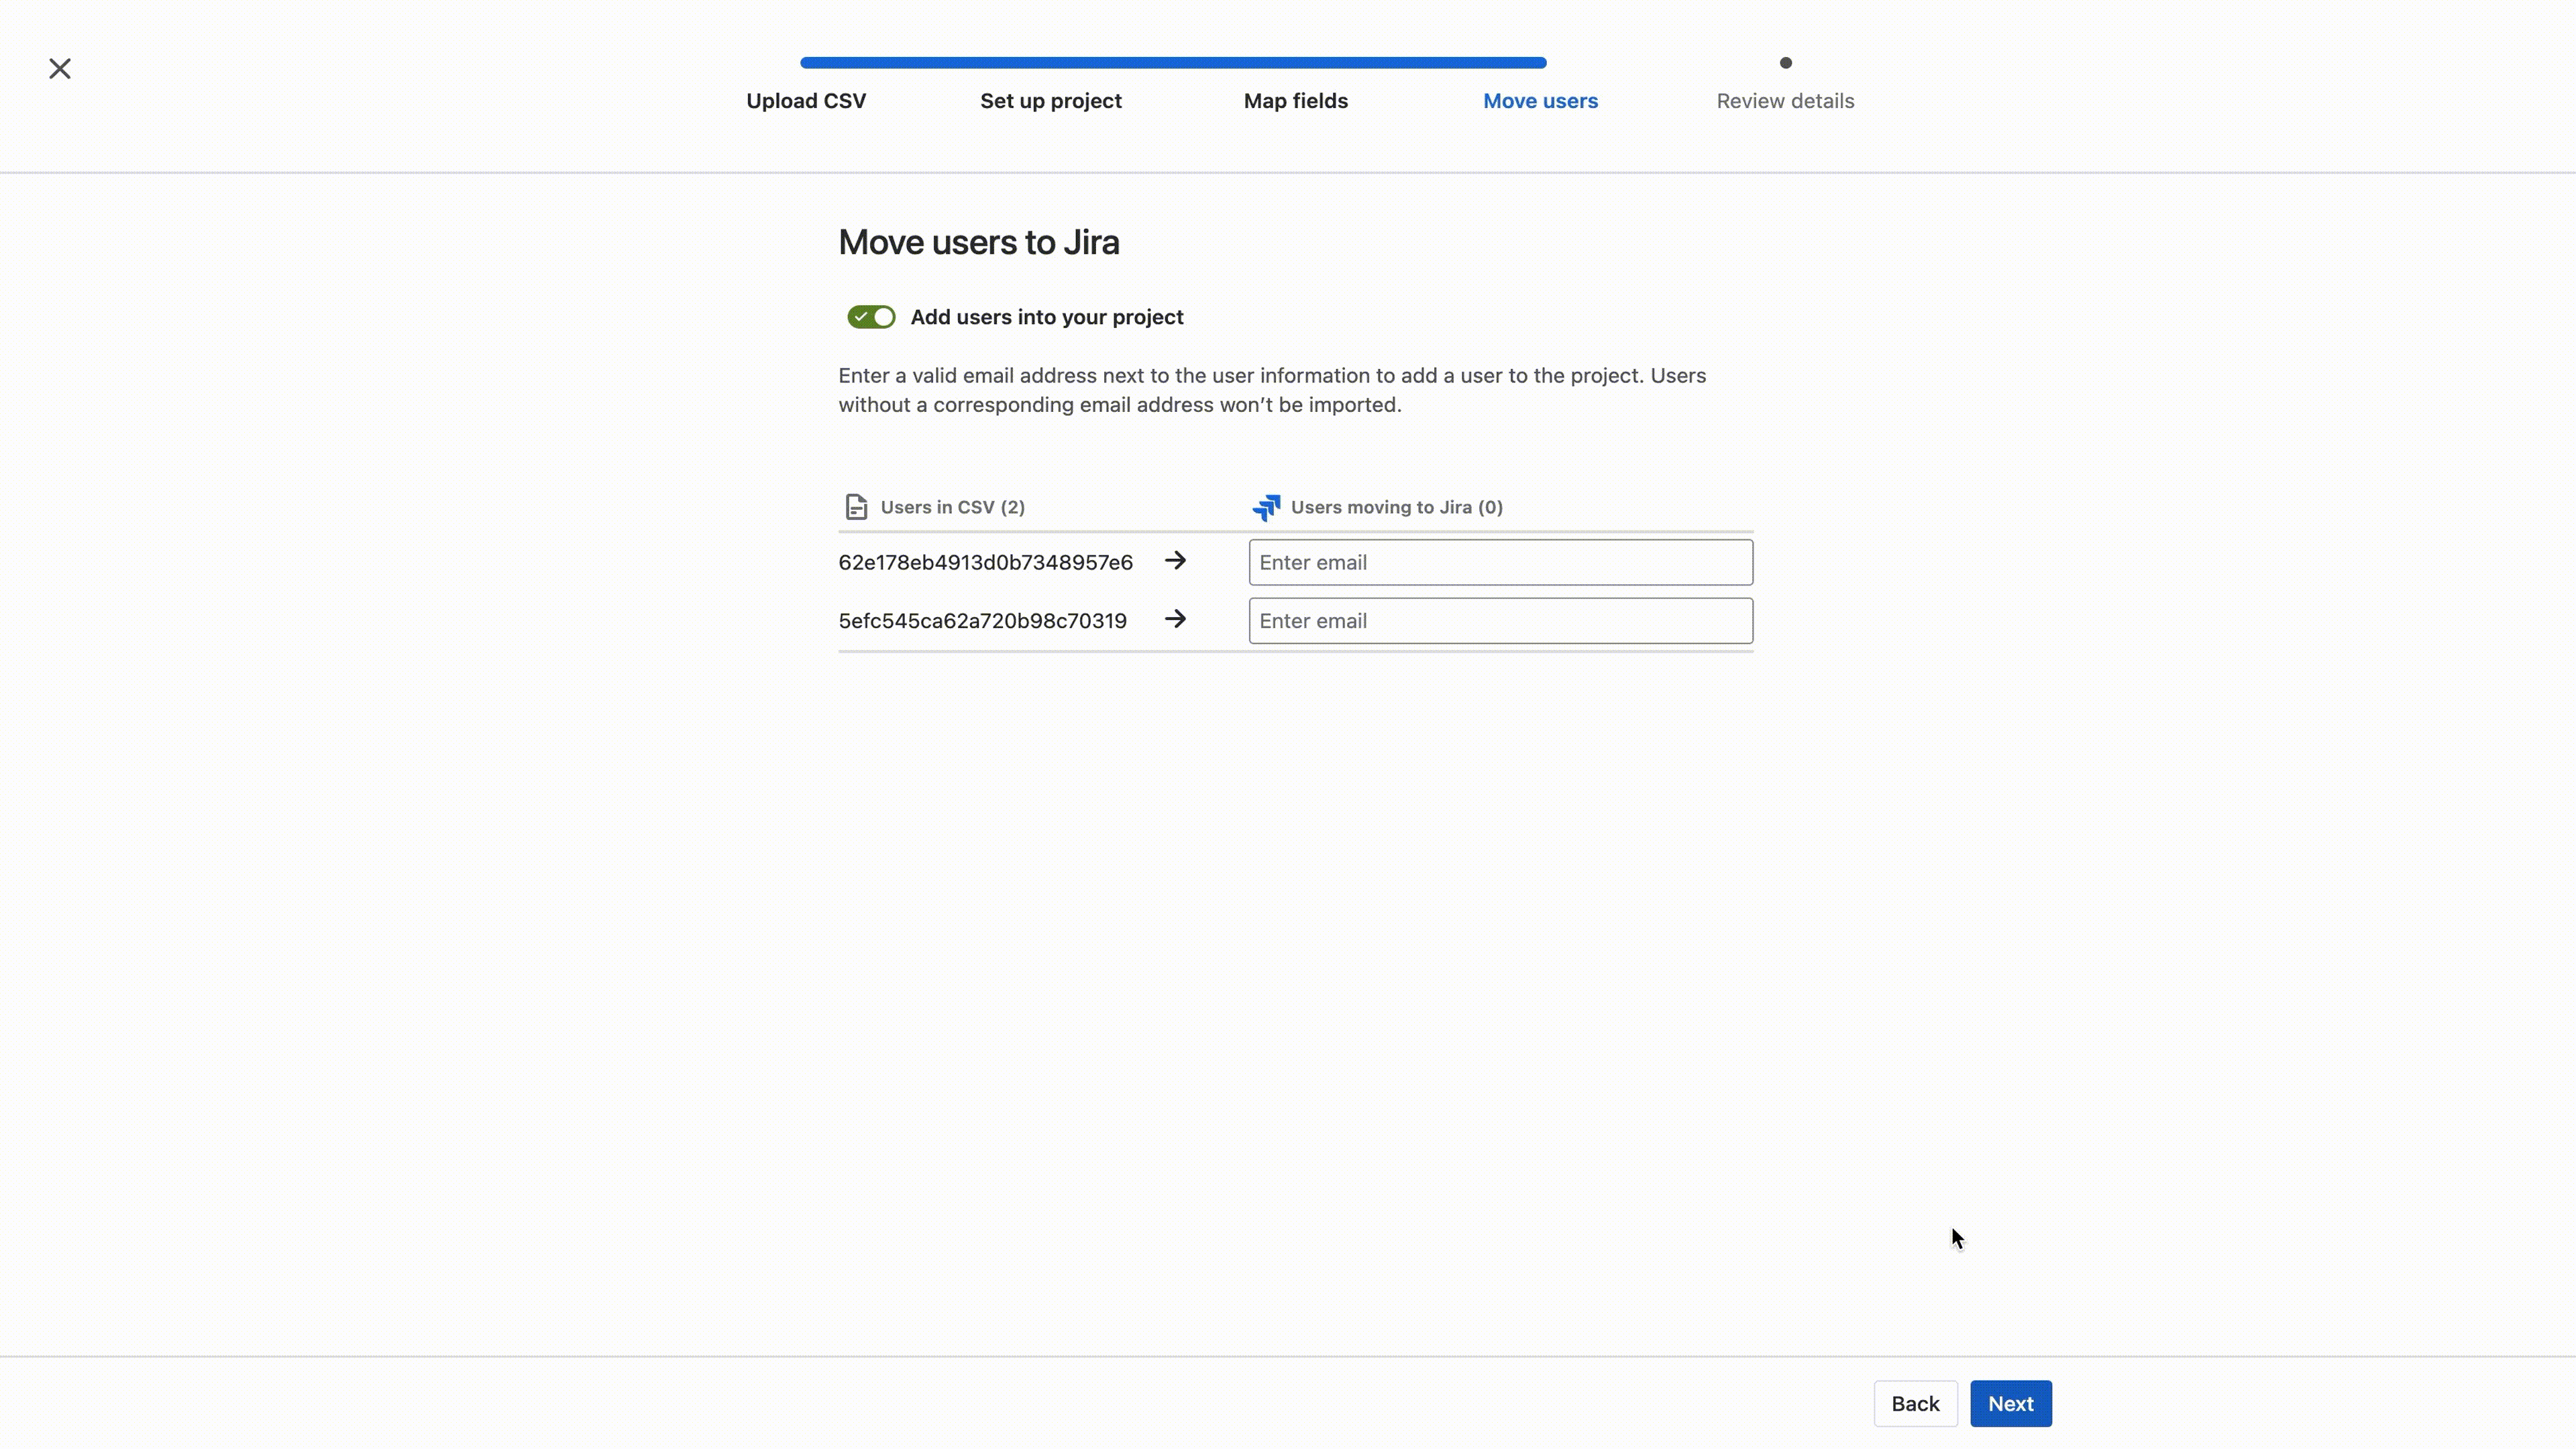Select the text 5efc545ca62a720b98c70319
Image resolution: width=2576 pixels, height=1449 pixels.
coord(982,620)
